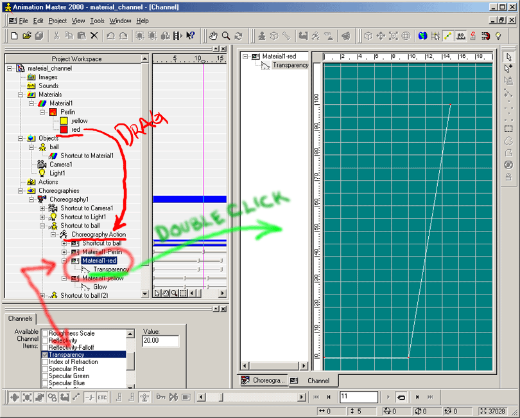The width and height of the screenshot is (520, 418).
Task: Tick the Specular Red checkbox
Action: pyautogui.click(x=45, y=369)
